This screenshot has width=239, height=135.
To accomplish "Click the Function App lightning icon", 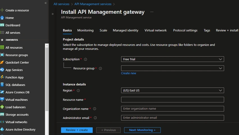I will (x=2, y=77).
